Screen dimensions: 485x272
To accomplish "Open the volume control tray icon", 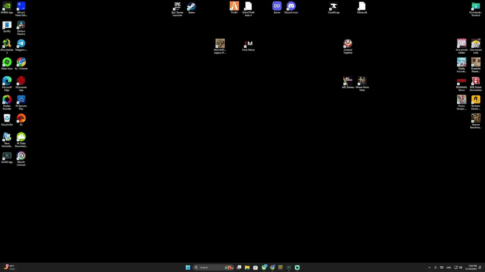I will pyautogui.click(x=460, y=267).
